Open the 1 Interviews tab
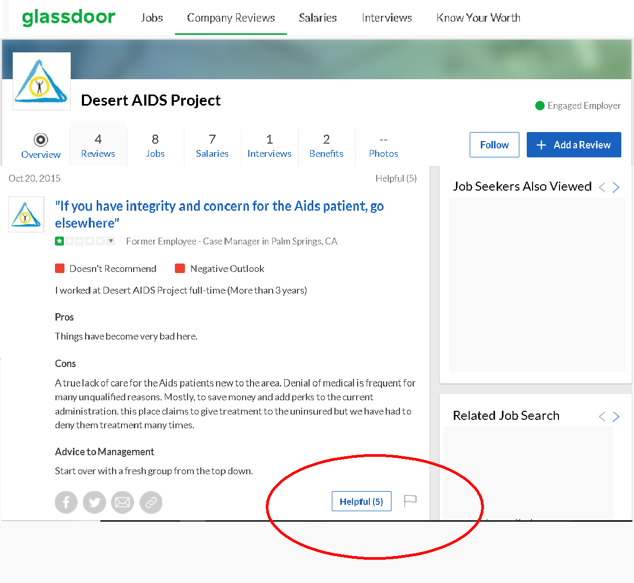 coord(269,146)
